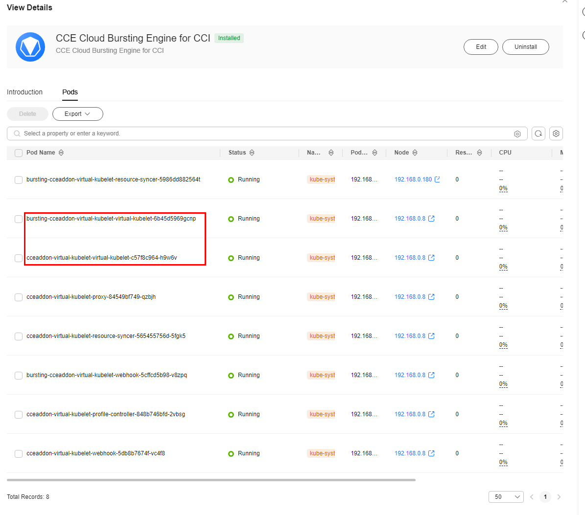Open node link icon in h9w6v pod row
Image resolution: width=585 pixels, height=515 pixels.
(431, 257)
